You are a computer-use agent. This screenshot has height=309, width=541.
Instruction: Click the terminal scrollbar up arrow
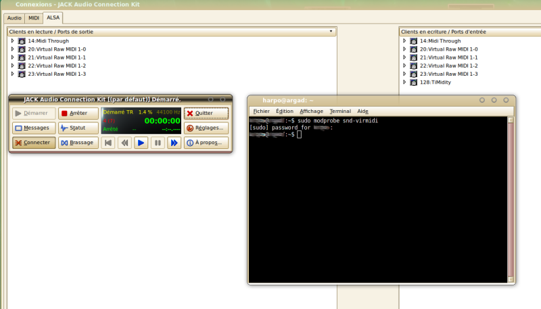[x=511, y=120]
